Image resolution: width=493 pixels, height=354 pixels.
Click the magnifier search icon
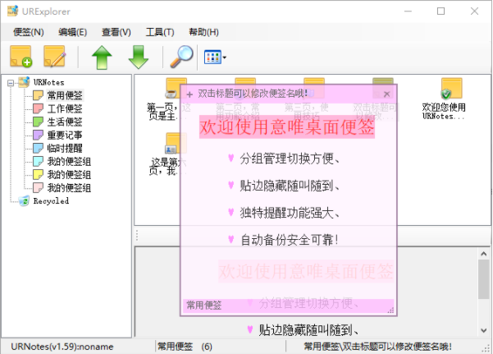coord(181,57)
